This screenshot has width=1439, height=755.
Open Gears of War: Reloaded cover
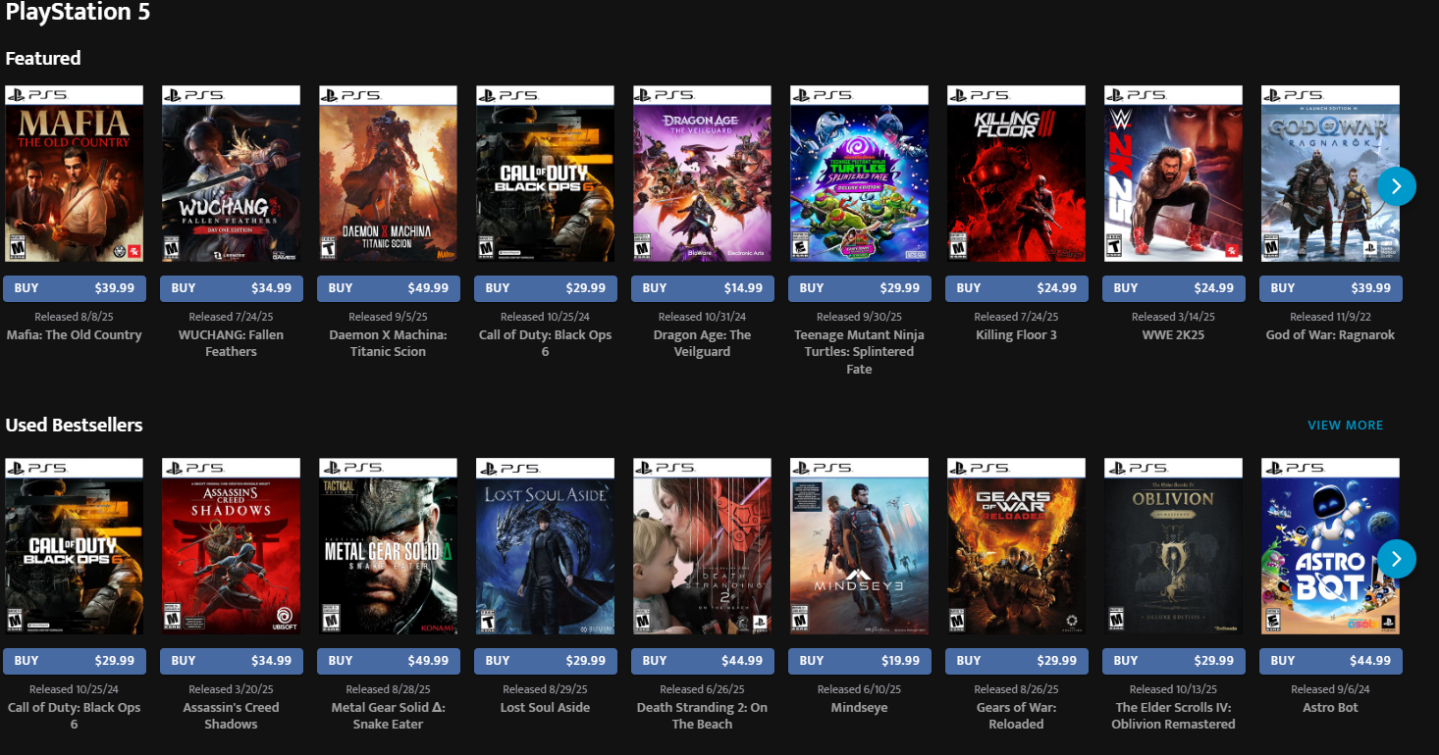click(1016, 546)
